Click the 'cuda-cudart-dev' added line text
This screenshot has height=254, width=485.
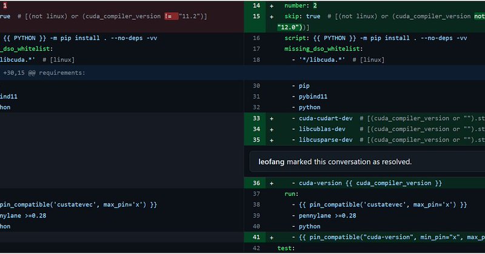click(326, 118)
